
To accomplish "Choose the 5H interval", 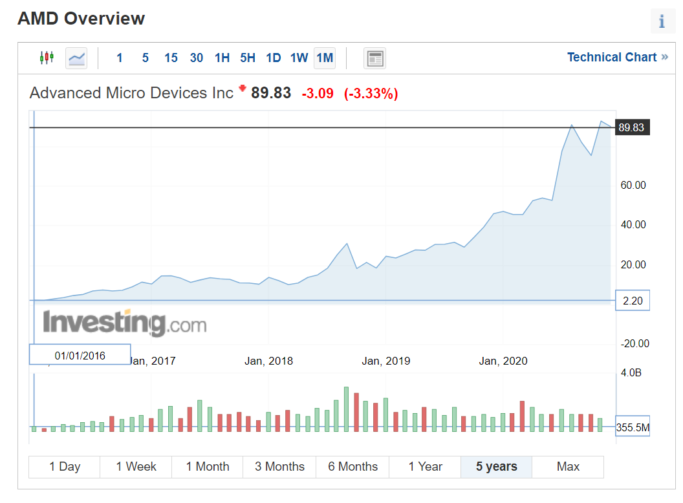I will 248,58.
